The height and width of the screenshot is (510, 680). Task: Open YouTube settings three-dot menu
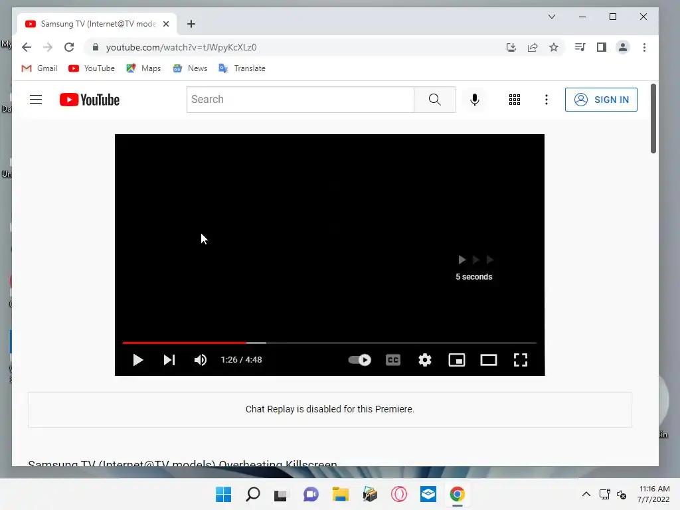click(547, 100)
